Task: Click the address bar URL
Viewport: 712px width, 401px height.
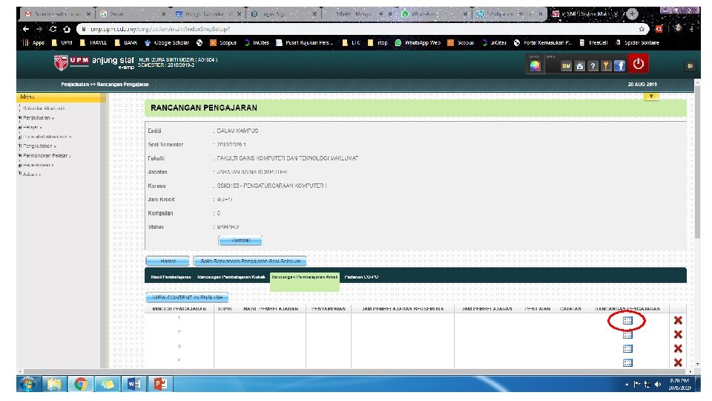Action: (x=160, y=29)
